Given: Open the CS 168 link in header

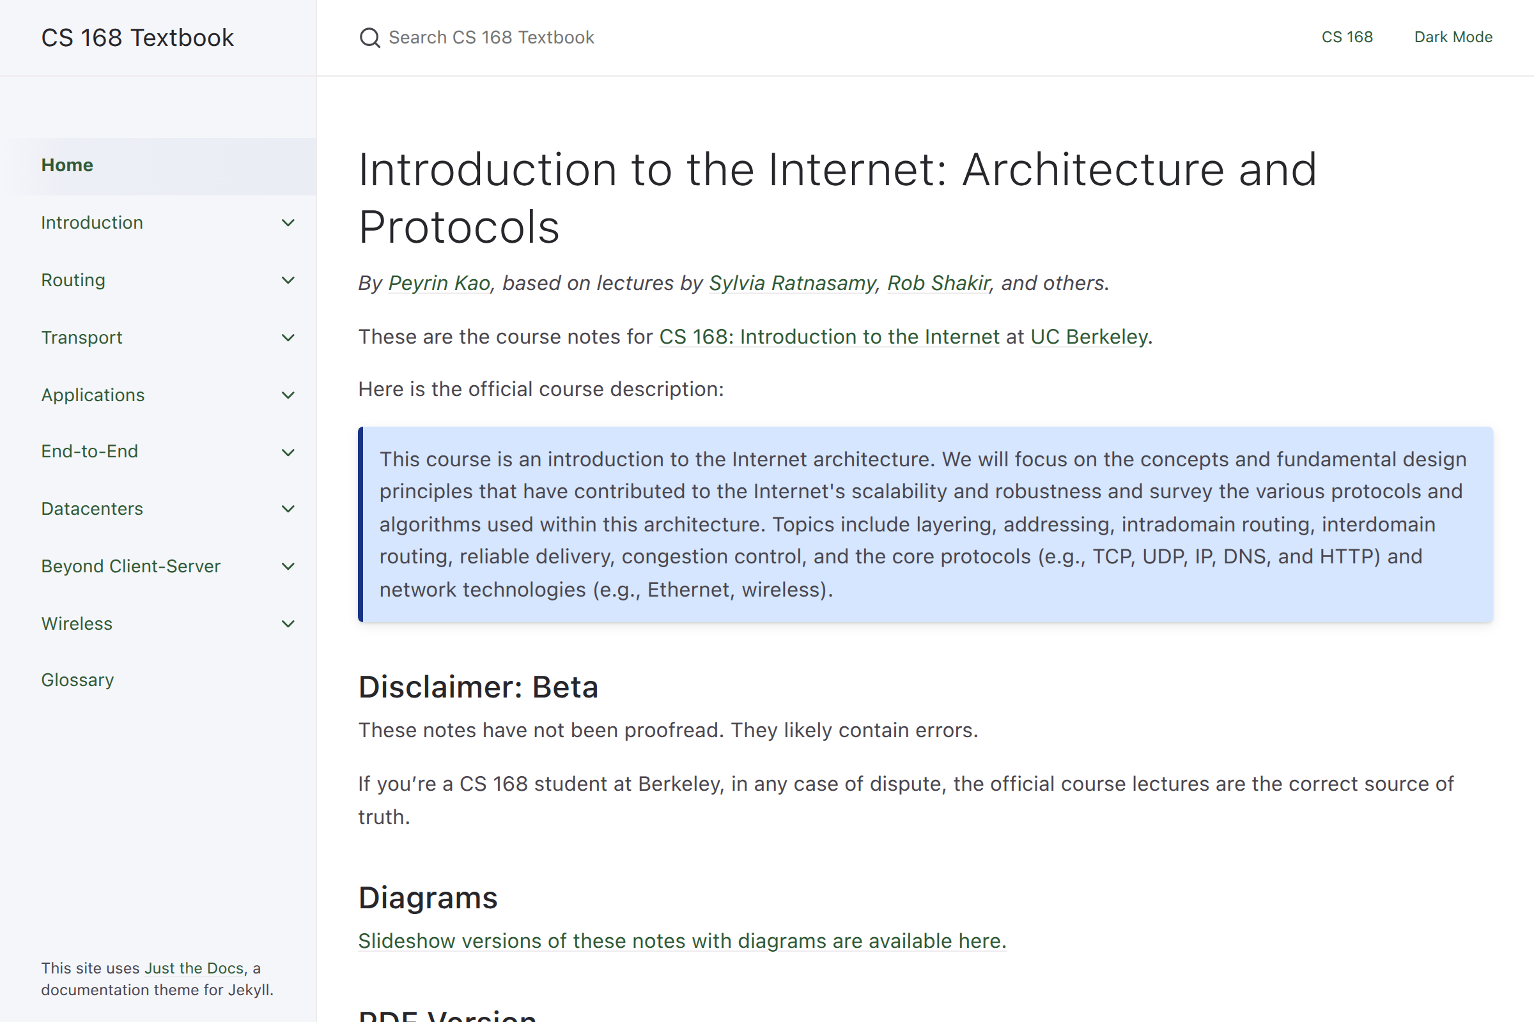Looking at the screenshot, I should click(1347, 37).
